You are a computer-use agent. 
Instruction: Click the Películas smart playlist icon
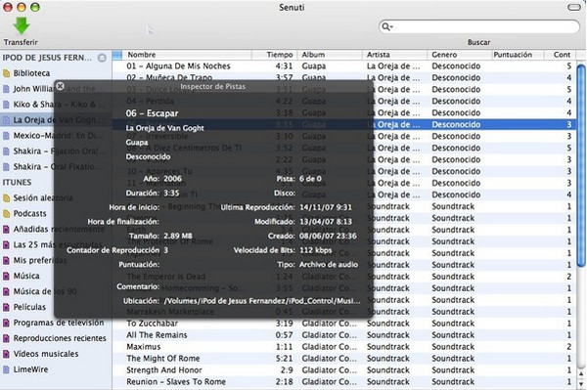[x=6, y=307]
